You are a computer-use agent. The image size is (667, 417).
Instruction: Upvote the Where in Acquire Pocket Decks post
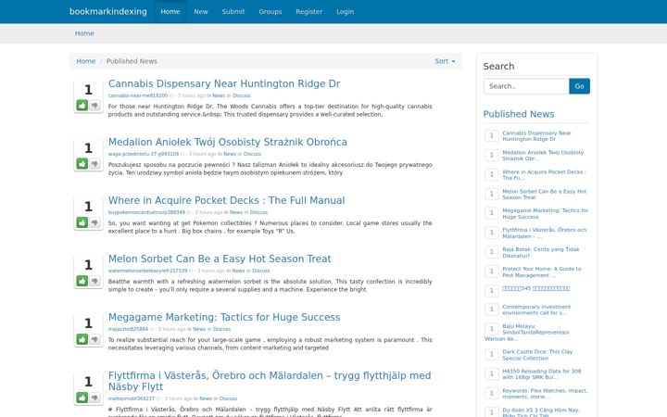click(x=82, y=222)
